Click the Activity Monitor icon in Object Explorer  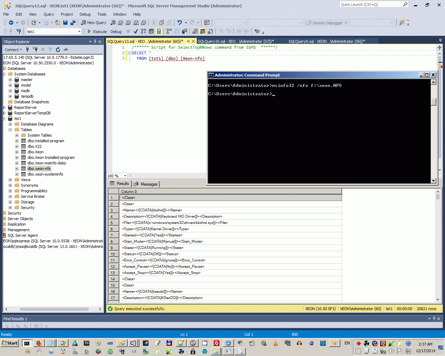[x=66, y=49]
